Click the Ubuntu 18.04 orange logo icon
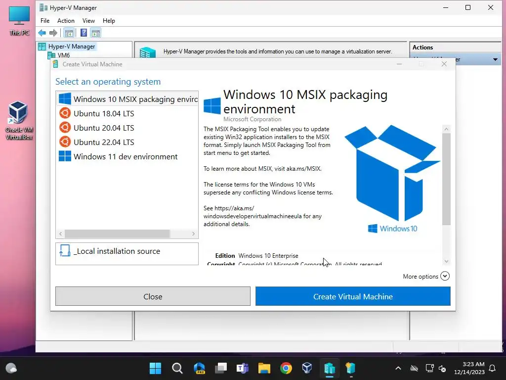 click(x=65, y=113)
